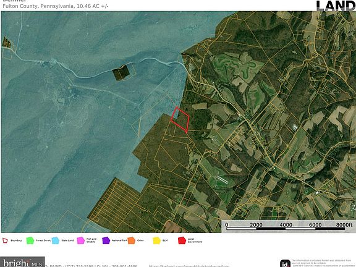Click the orange Other legend swatch

pos(131,240)
